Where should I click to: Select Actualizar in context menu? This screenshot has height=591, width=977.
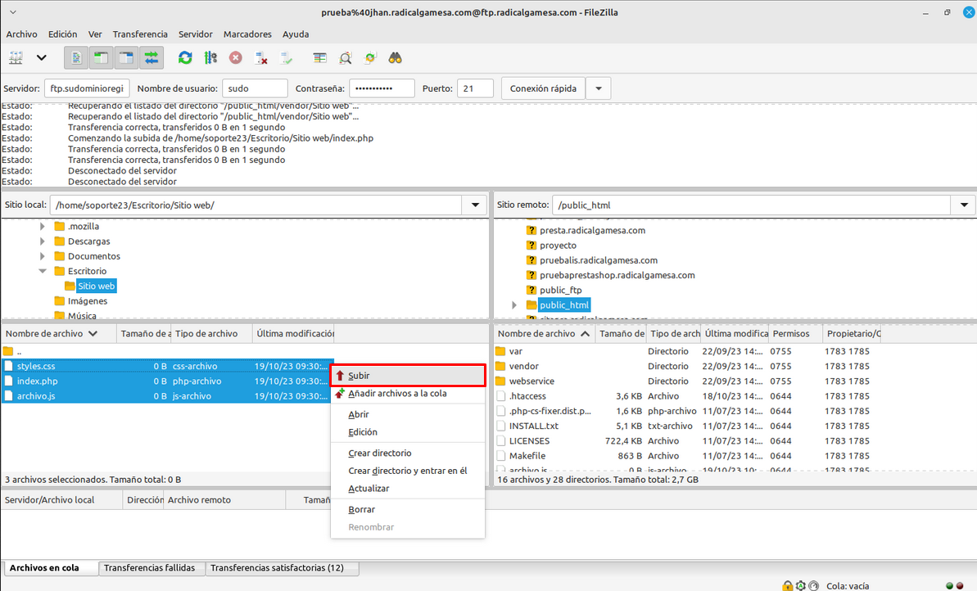(x=408, y=488)
